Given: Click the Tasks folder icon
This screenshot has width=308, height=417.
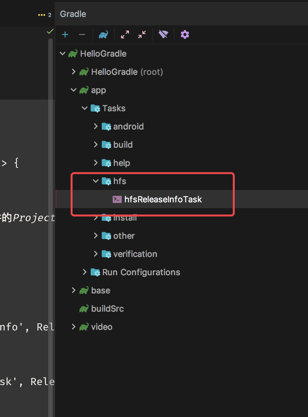Looking at the screenshot, I should click(x=95, y=108).
